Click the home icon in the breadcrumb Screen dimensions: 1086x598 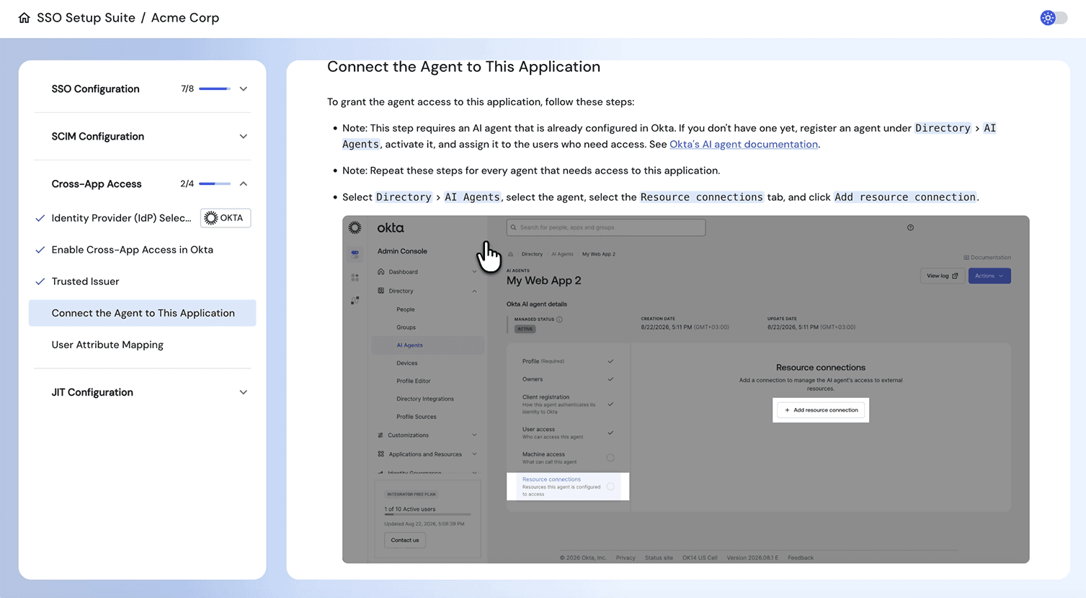coord(24,18)
